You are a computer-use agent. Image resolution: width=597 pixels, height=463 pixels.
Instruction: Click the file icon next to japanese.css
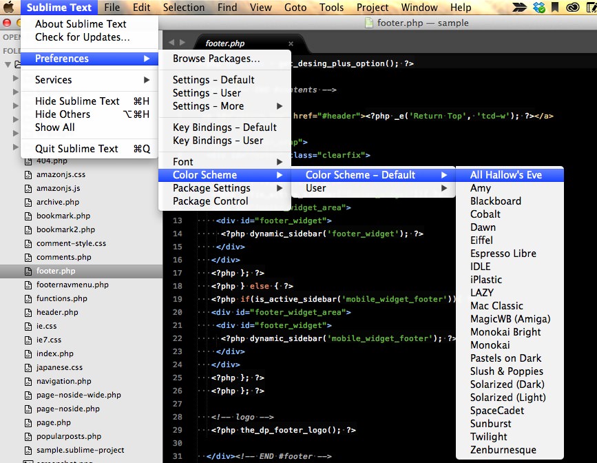(28, 368)
